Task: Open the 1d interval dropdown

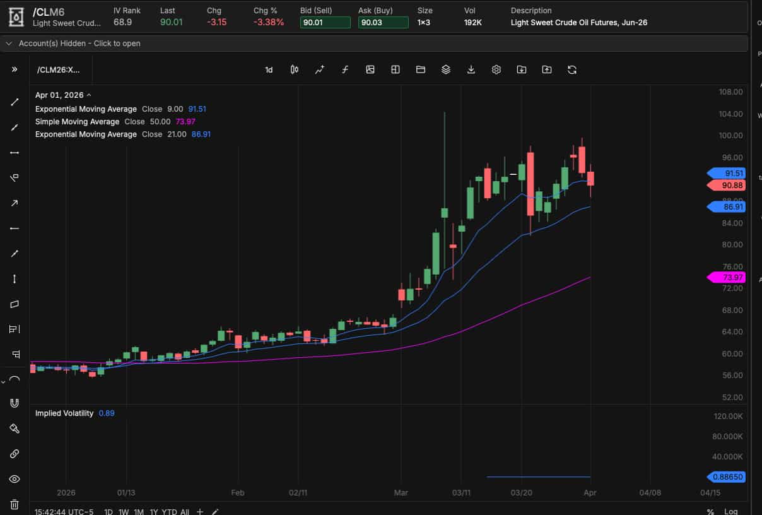Action: (269, 70)
